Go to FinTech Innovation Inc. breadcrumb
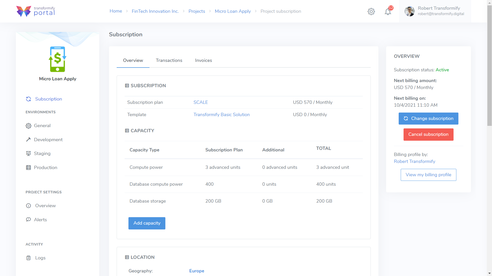Image resolution: width=492 pixels, height=276 pixels. 155,11
